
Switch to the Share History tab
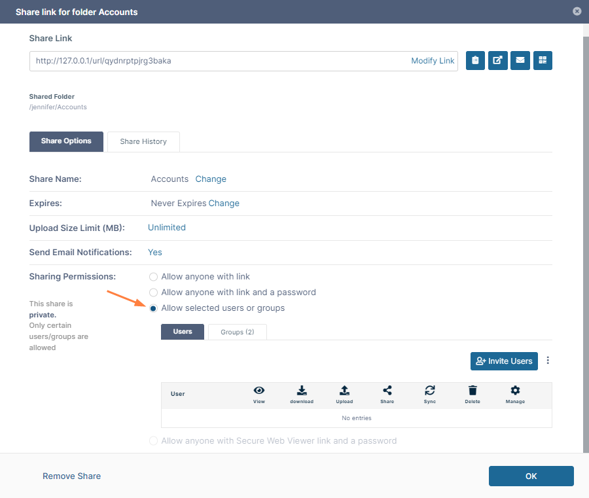click(x=143, y=141)
